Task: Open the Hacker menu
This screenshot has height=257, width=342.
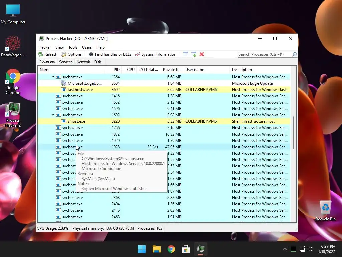Action: [x=44, y=47]
